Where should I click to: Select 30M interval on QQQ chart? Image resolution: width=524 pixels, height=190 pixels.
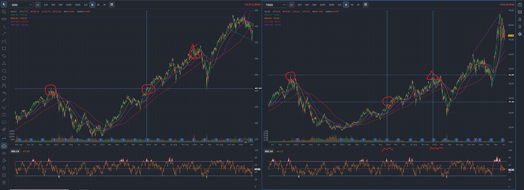[77, 4]
